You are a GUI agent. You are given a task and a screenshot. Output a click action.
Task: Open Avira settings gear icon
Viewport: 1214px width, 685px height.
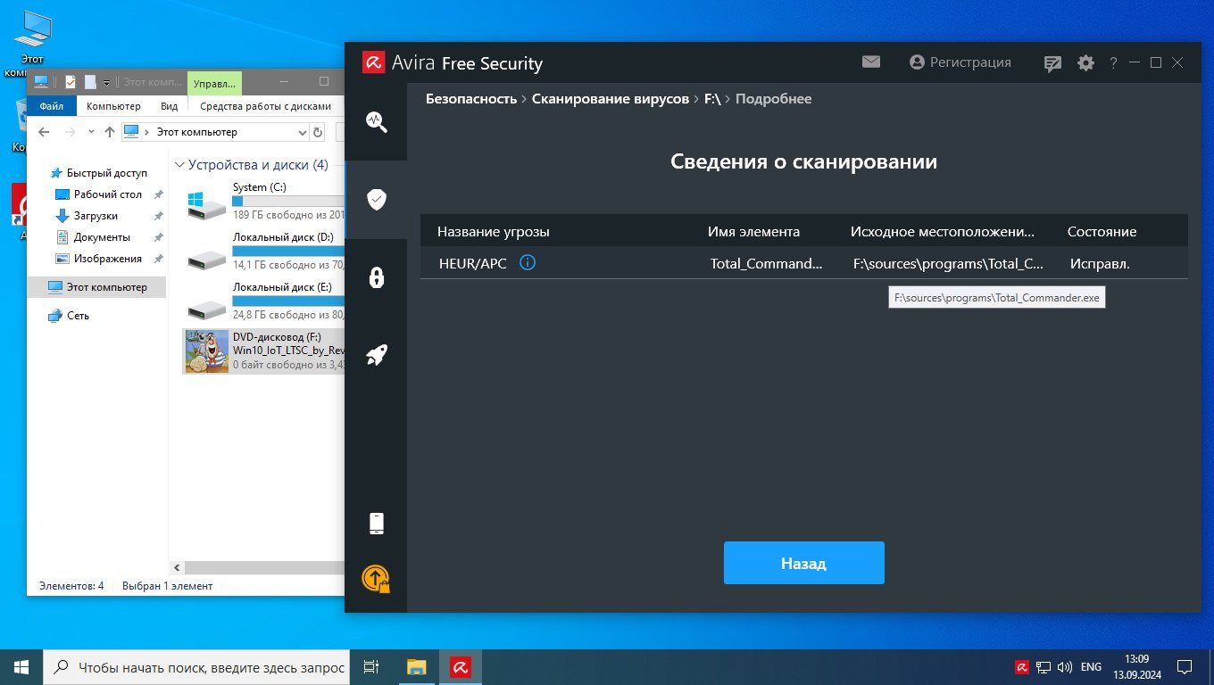coord(1085,63)
